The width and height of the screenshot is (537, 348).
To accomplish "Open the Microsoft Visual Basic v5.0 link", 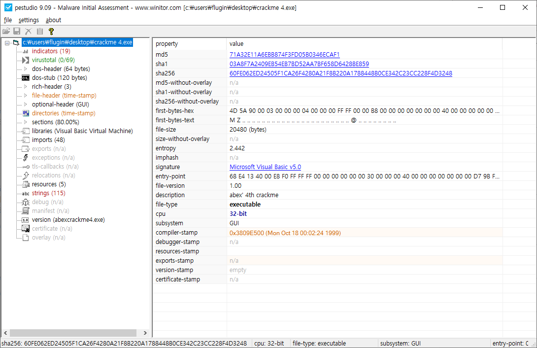I will point(266,167).
